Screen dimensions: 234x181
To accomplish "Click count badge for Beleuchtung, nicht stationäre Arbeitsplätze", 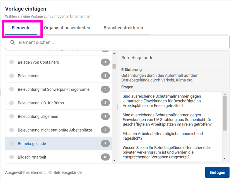I will 105,130.
